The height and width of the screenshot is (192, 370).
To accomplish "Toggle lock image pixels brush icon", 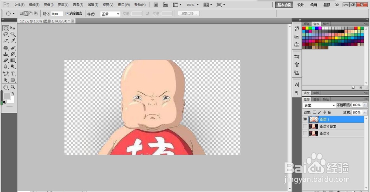I will coord(320,112).
